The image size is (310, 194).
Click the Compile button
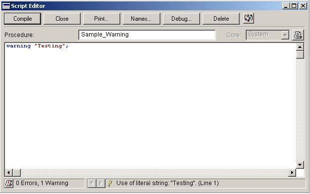(23, 19)
